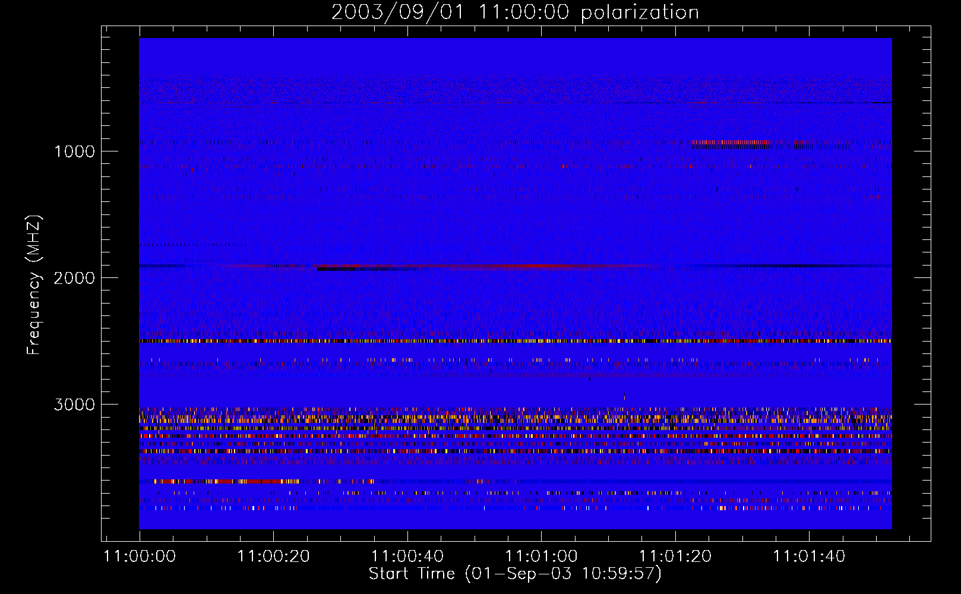Select the 'Start Time (01-Sep-03 10:59:57)' axis label
The height and width of the screenshot is (594, 961).
point(515,574)
